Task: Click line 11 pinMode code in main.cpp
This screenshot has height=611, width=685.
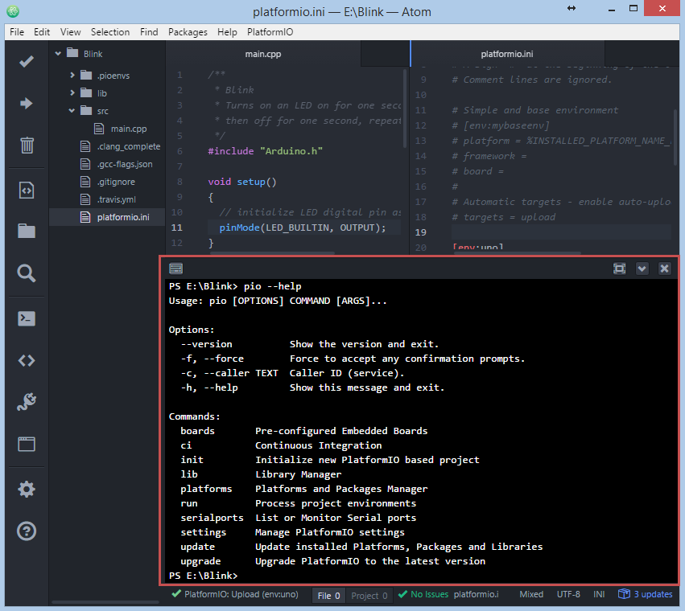Action: tap(303, 228)
